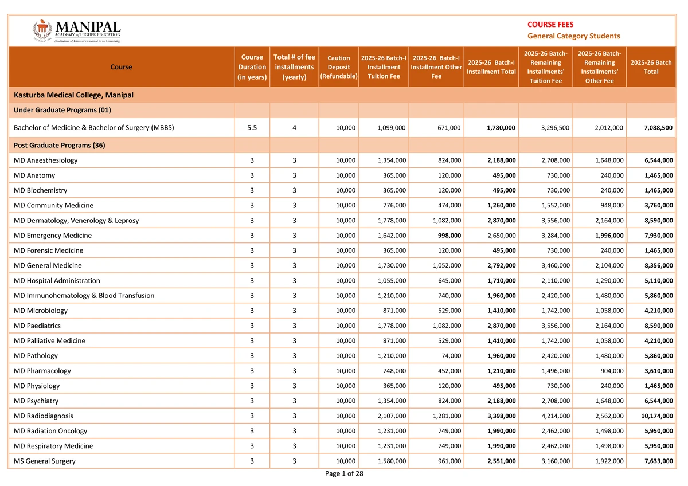The height and width of the screenshot is (486, 688).
Task: Click MBBS tuition fee 1,099,000
Action: [x=392, y=128]
